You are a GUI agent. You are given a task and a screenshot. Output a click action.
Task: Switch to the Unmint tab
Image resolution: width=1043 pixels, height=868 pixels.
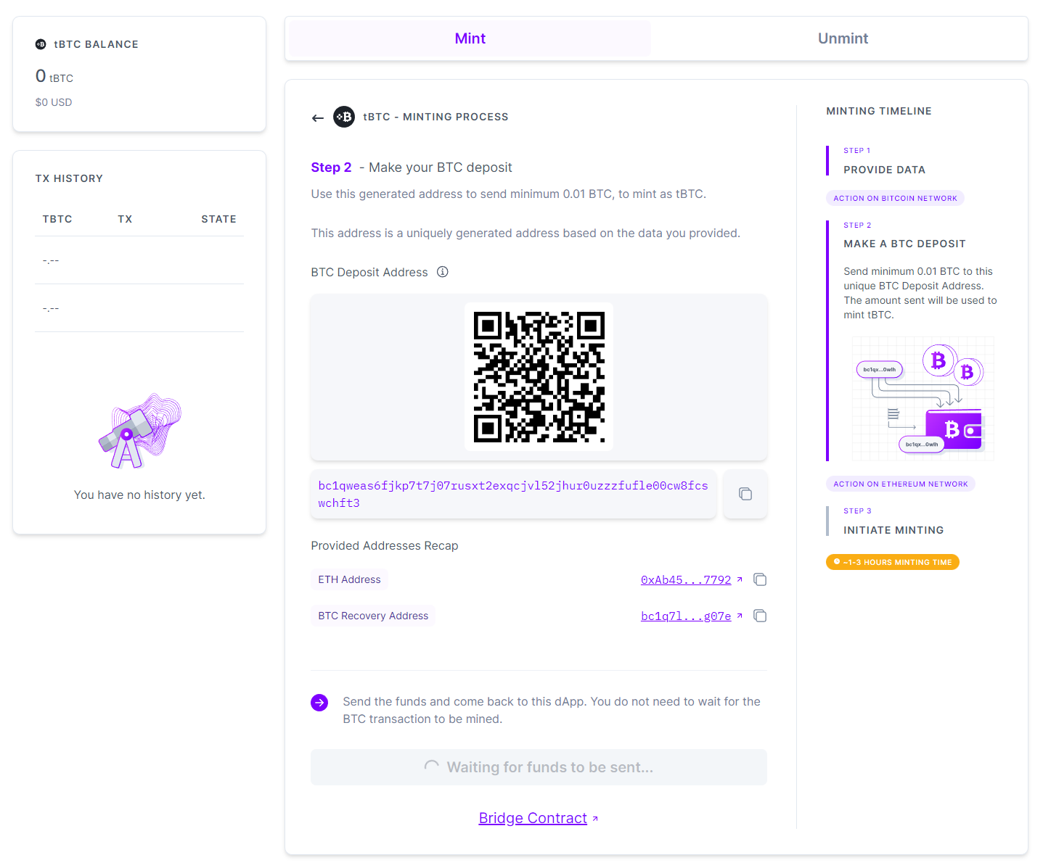point(843,38)
